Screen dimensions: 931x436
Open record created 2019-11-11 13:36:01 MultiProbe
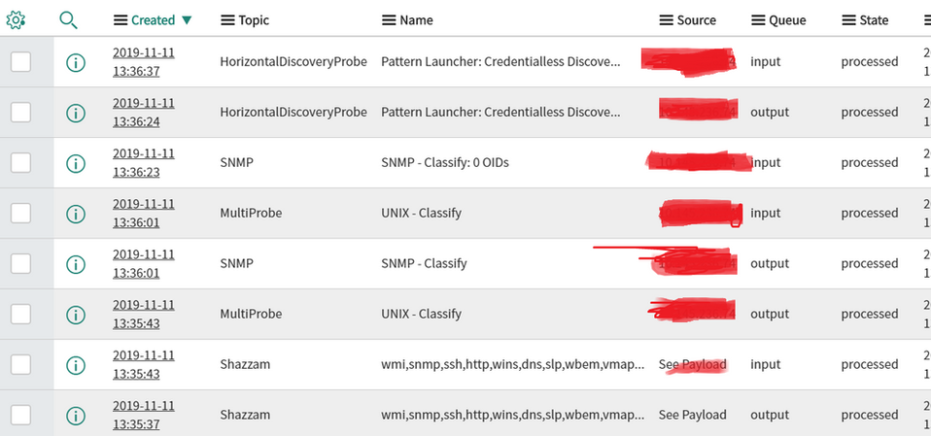pyautogui.click(x=144, y=214)
